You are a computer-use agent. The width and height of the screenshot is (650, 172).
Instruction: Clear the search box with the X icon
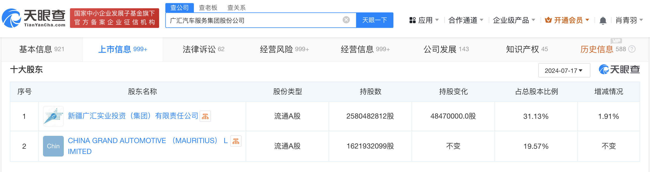click(346, 20)
